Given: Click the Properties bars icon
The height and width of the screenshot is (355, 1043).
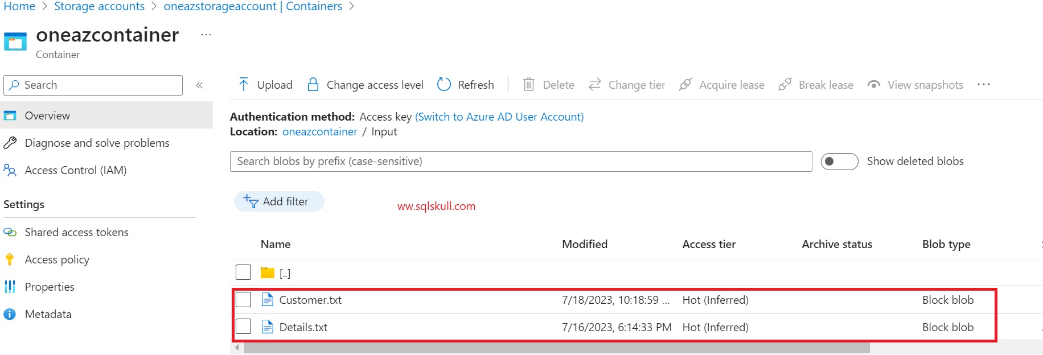Looking at the screenshot, I should (10, 287).
